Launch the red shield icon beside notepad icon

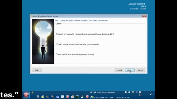tap(67, 97)
